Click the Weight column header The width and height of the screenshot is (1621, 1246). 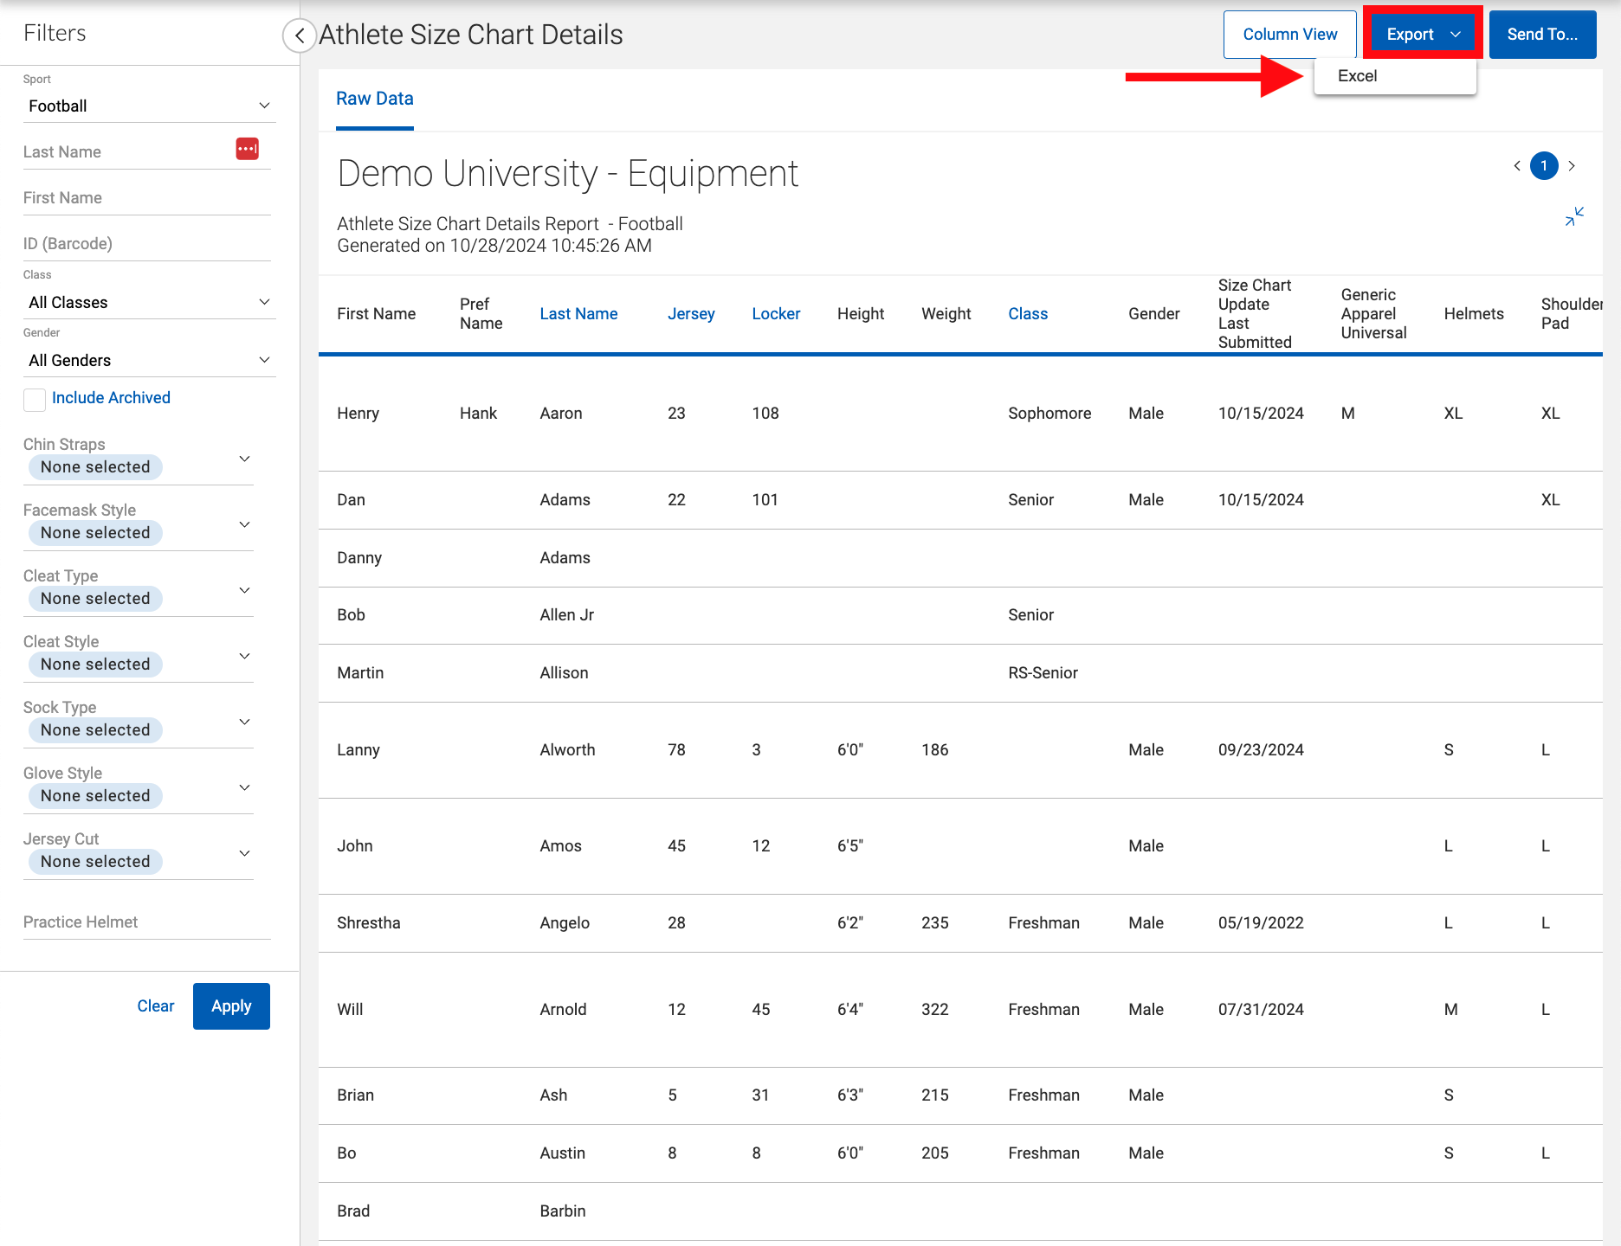pyautogui.click(x=946, y=314)
